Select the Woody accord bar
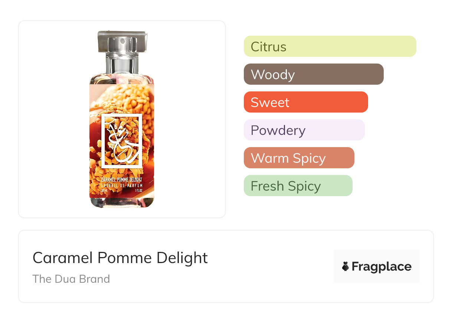Screen dimensions: 452x321 click(x=314, y=74)
